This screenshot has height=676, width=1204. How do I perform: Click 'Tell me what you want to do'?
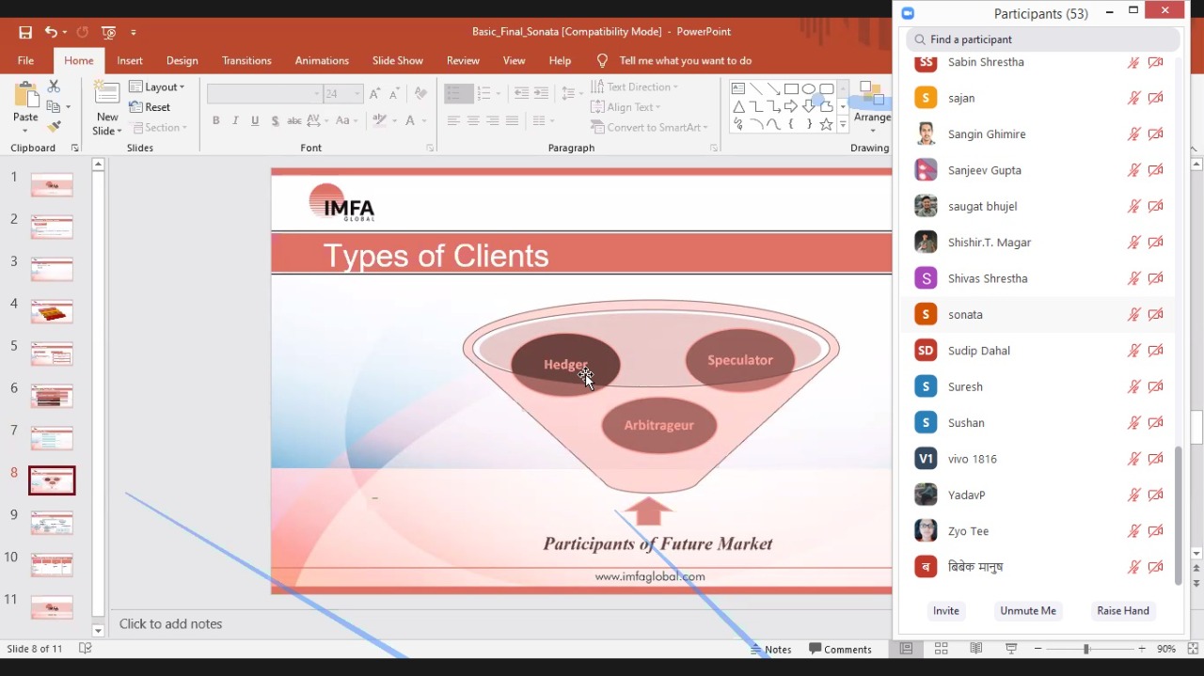pos(685,60)
